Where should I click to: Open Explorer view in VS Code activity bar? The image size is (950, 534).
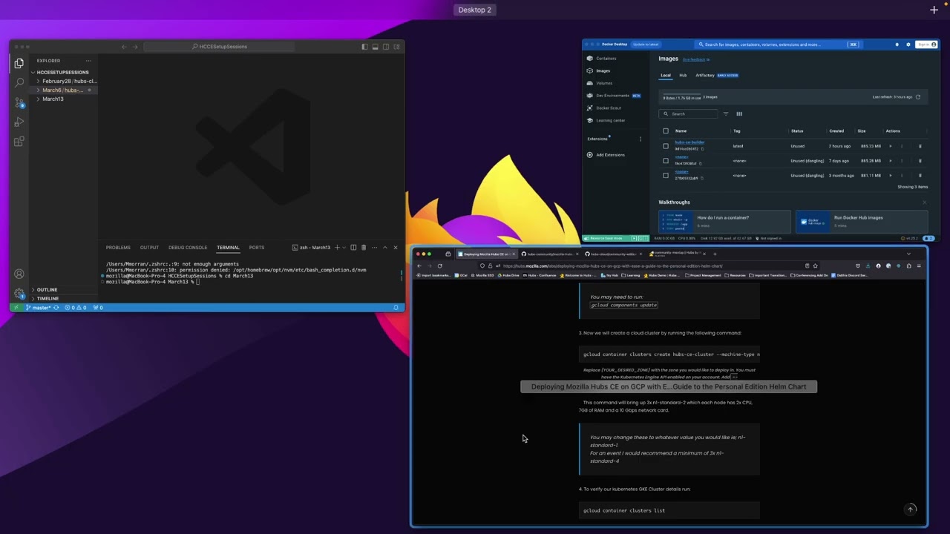(x=19, y=64)
